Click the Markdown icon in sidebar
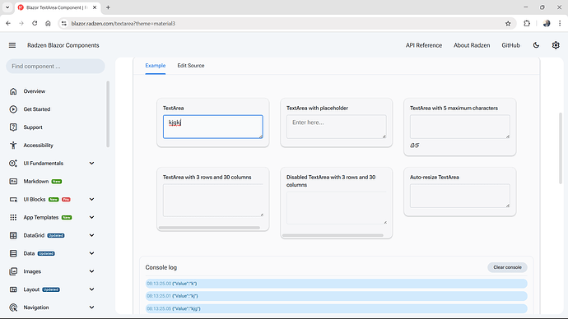568x319 pixels. click(13, 181)
